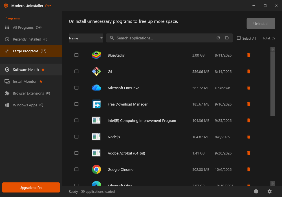This screenshot has width=282, height=197.
Task: Open the Name sort dropdown
Action: pos(86,38)
